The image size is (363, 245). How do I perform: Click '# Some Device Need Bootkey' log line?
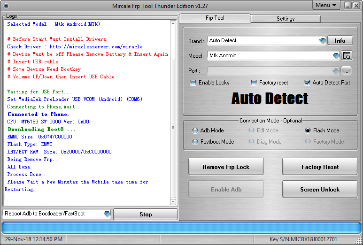(44, 69)
